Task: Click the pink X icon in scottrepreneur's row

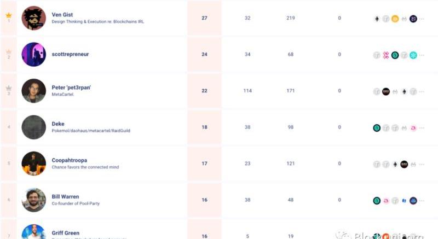Action: 385,55
